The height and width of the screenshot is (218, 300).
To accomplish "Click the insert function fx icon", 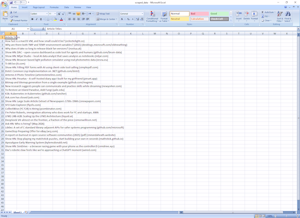I will coord(43,29).
